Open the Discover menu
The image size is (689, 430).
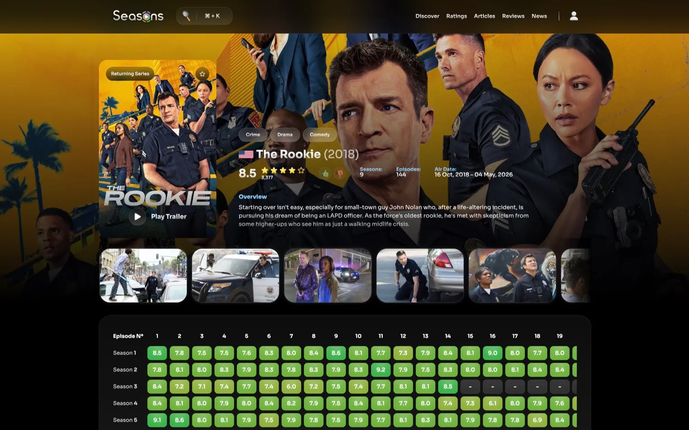427,16
